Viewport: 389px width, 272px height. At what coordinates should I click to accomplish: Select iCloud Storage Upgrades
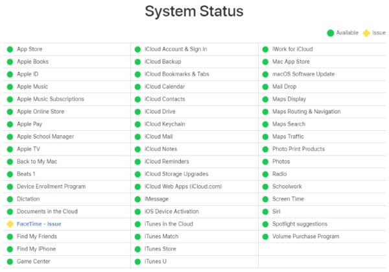[176, 174]
